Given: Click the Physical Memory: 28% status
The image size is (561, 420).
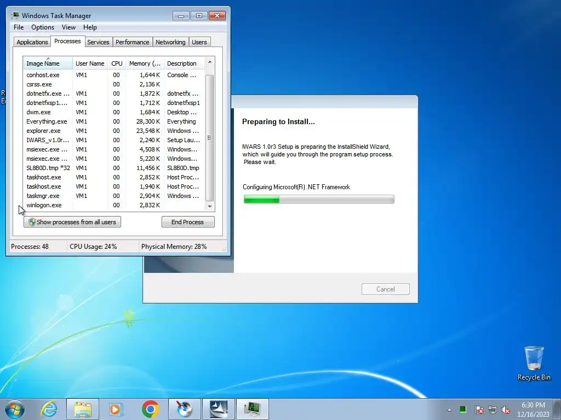Looking at the screenshot, I should (x=174, y=247).
